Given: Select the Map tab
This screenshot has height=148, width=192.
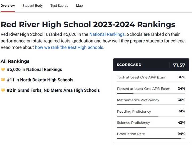Looking at the screenshot, I should [x=79, y=6].
